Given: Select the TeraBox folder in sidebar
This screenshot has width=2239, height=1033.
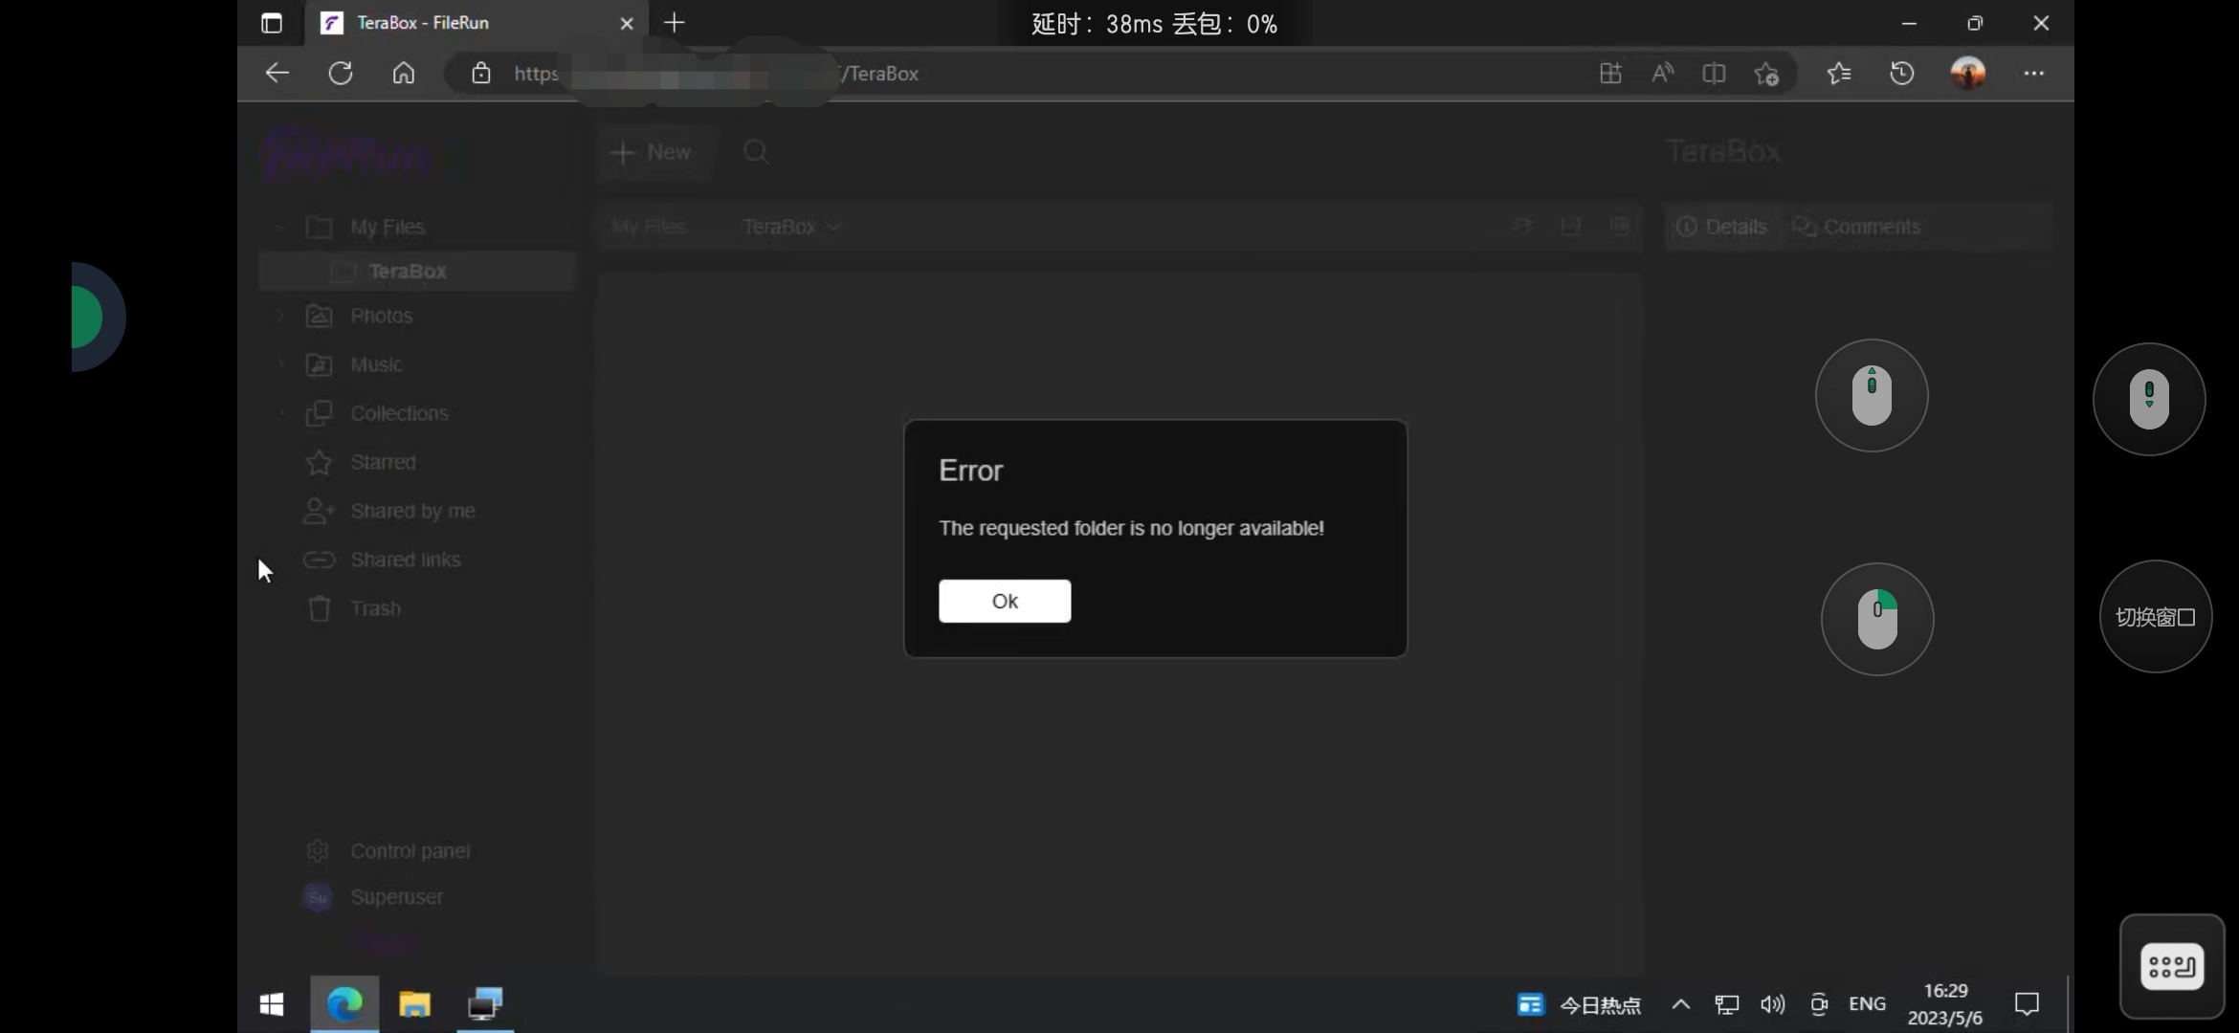Looking at the screenshot, I should tap(417, 272).
